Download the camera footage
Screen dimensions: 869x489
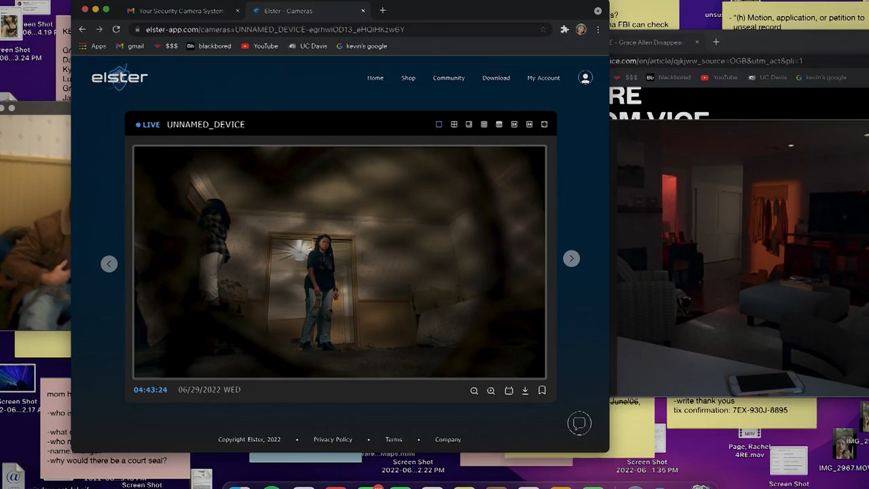tap(525, 391)
